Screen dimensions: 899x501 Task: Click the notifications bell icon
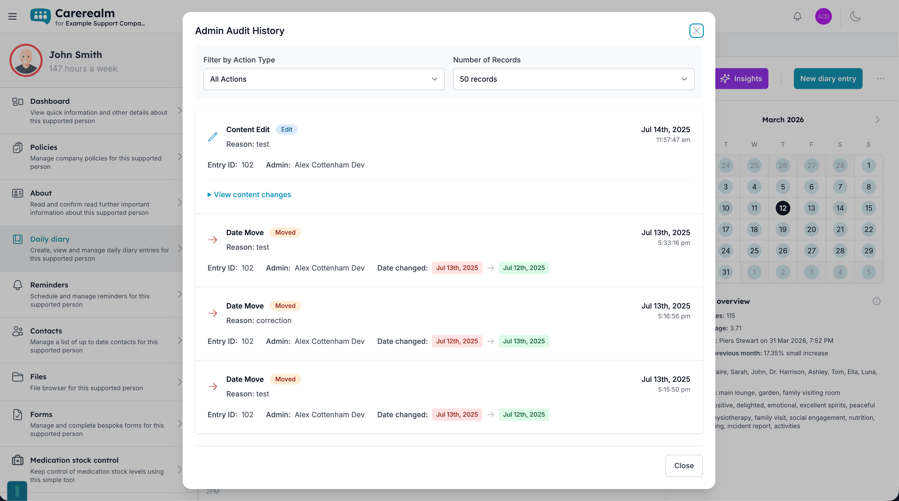click(798, 16)
